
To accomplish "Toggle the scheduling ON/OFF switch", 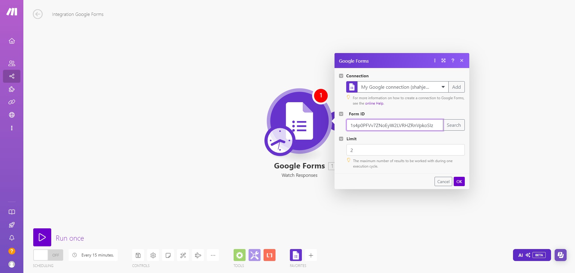I will pyautogui.click(x=48, y=255).
